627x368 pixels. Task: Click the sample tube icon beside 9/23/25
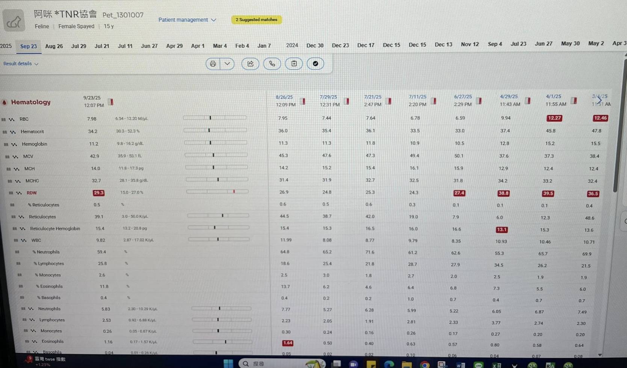[110, 102]
